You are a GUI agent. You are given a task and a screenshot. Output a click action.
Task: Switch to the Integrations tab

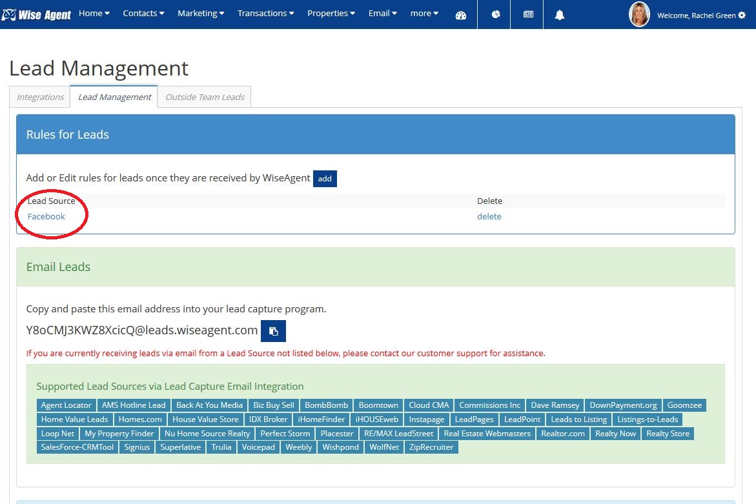click(40, 97)
